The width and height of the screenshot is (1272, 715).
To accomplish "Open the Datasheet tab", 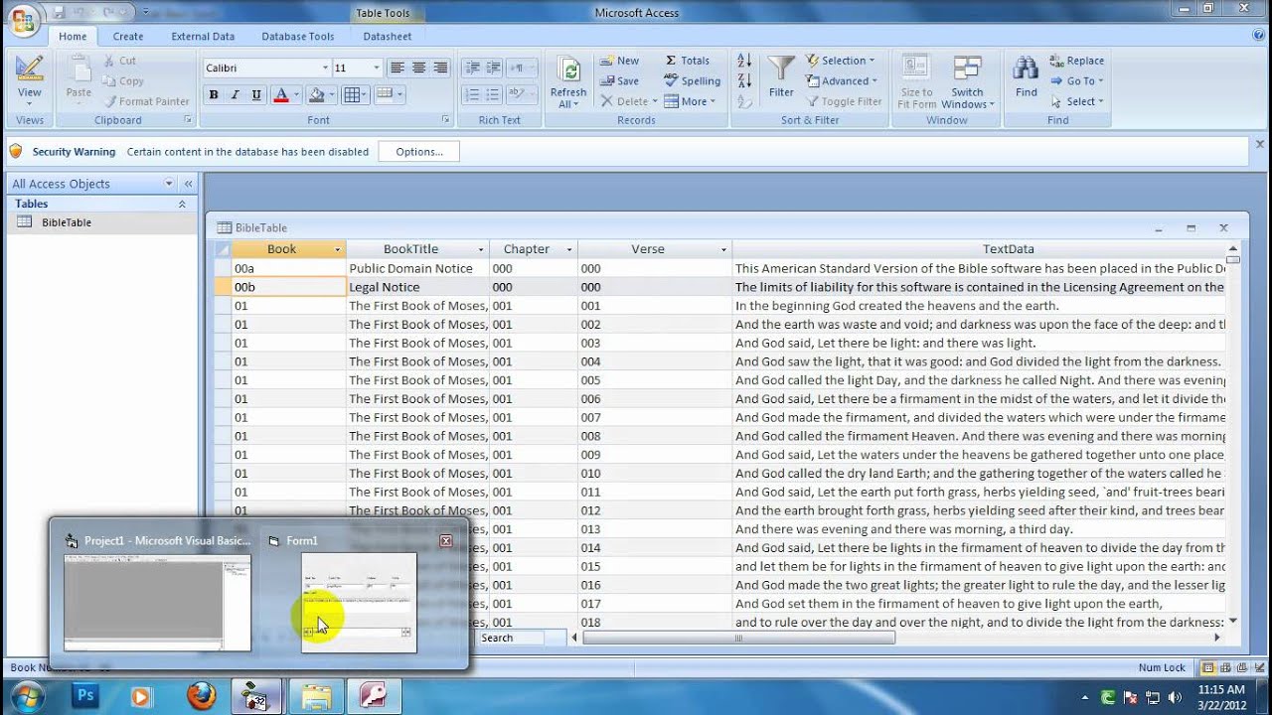I will 388,37.
